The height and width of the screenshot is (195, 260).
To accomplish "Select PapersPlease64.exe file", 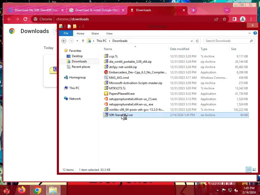I will [176, 93].
